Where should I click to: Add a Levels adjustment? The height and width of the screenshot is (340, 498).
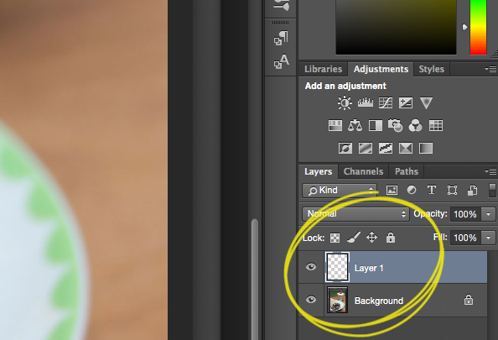pos(366,102)
